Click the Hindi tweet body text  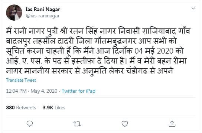click(x=98, y=51)
